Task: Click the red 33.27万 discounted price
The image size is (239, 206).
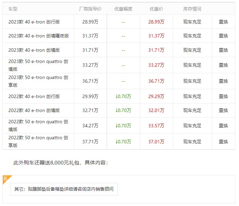Action: click(156, 65)
